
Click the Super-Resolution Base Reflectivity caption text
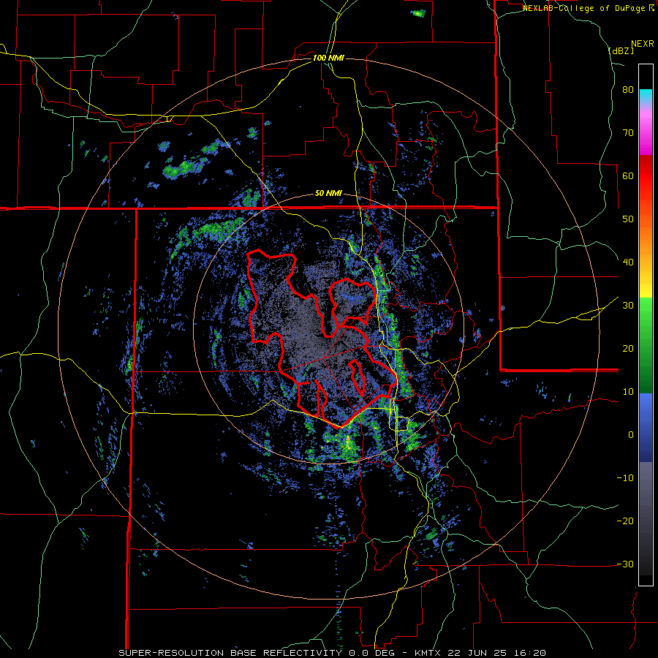(230, 653)
